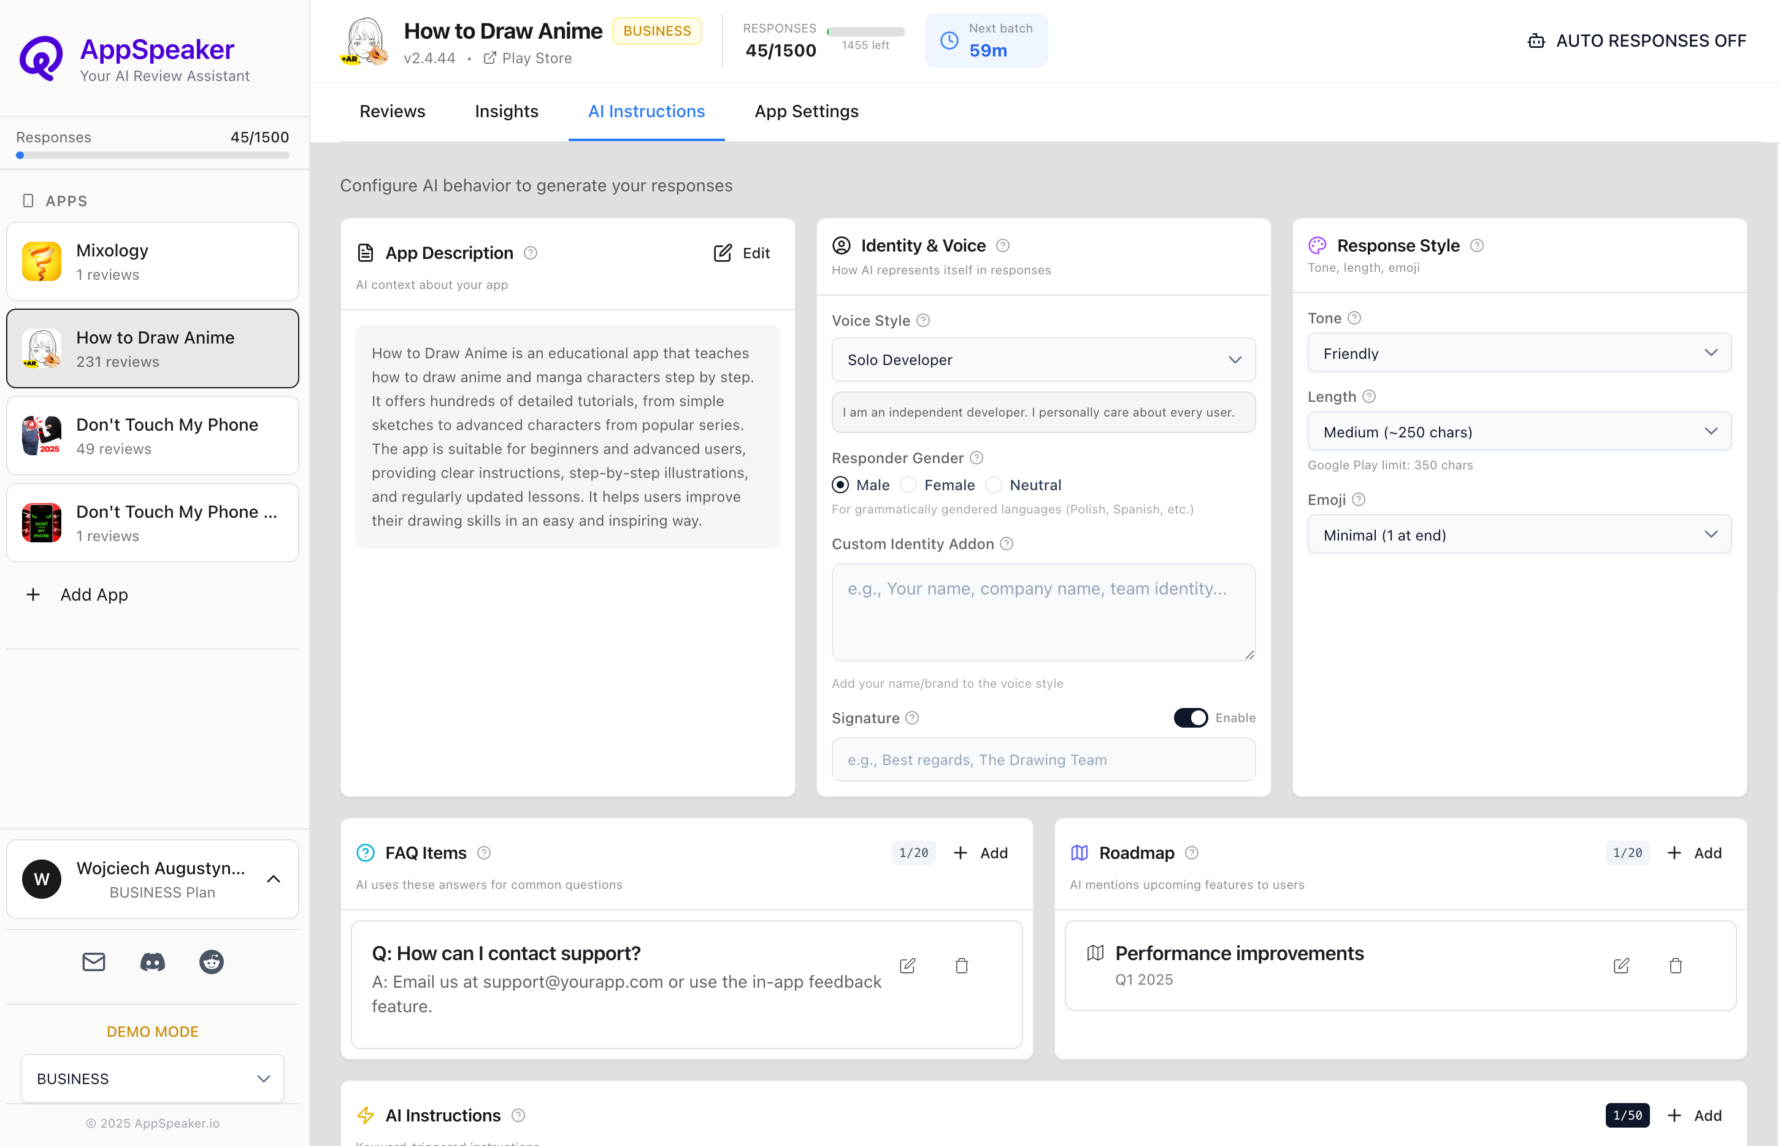
Task: Click the Reddit icon in the sidebar
Action: pos(210,961)
